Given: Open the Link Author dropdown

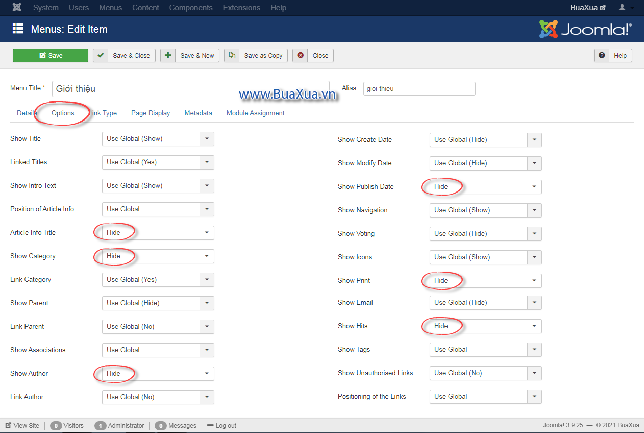Looking at the screenshot, I should click(x=158, y=397).
